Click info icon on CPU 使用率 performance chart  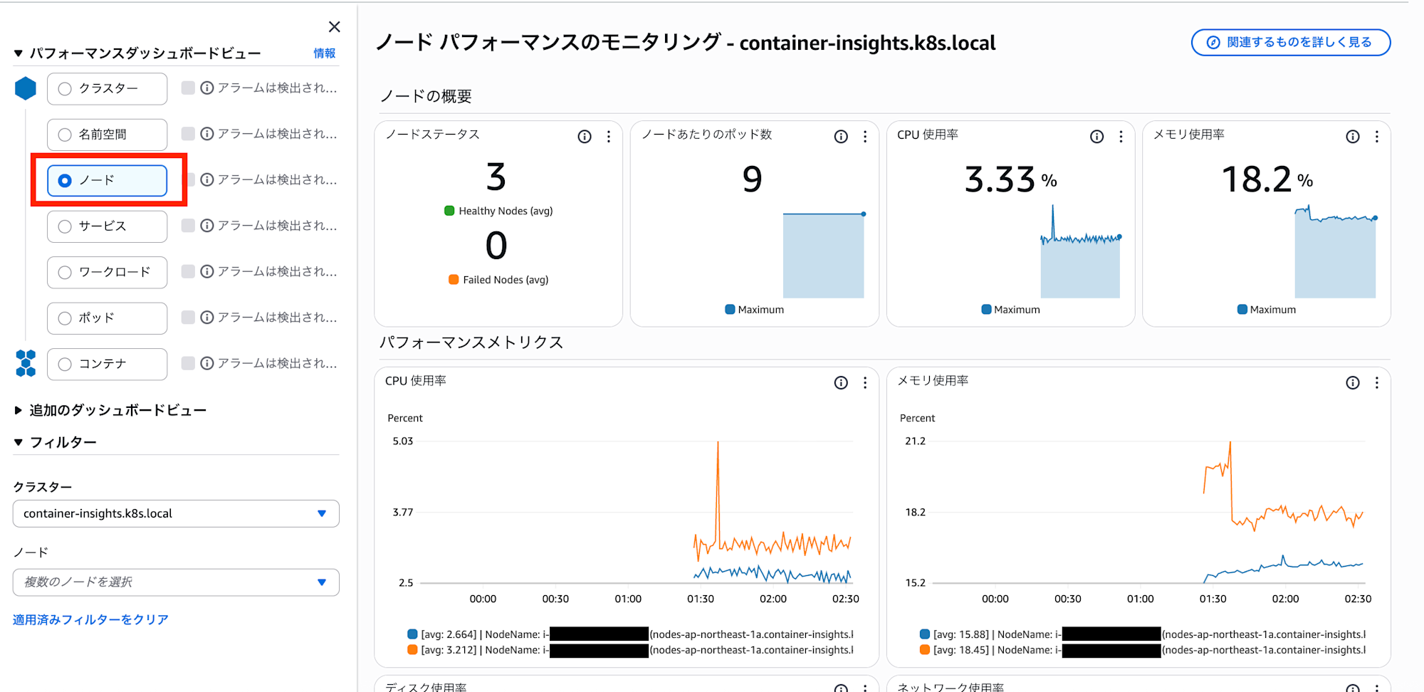pos(841,383)
